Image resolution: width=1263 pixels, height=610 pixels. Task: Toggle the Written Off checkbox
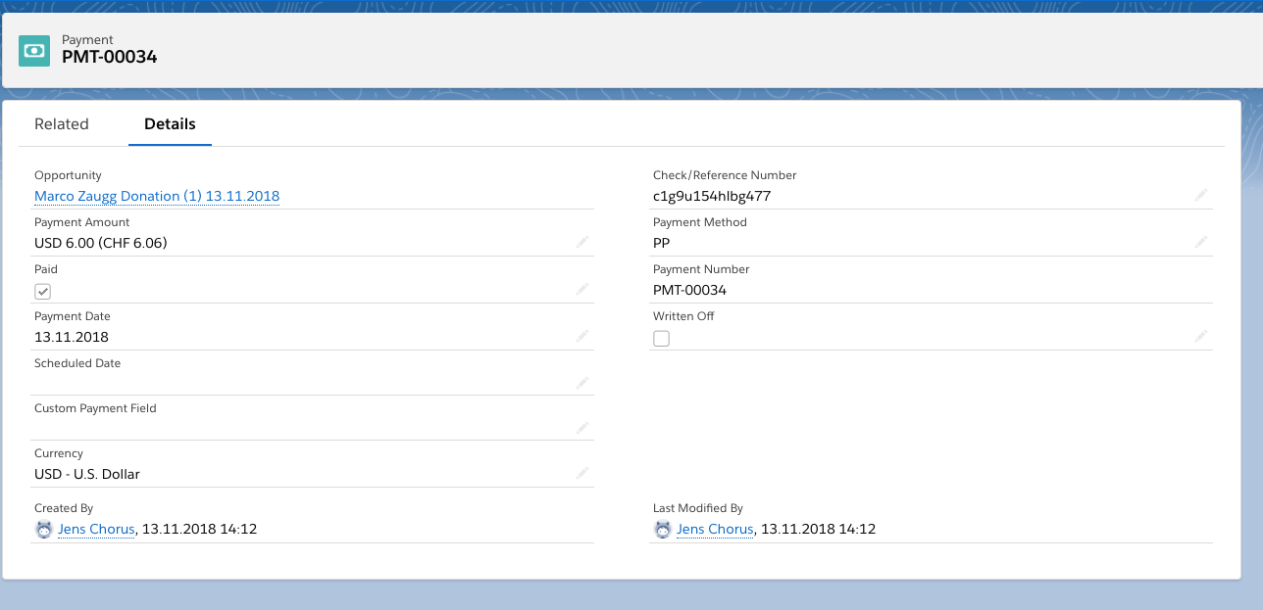(662, 339)
